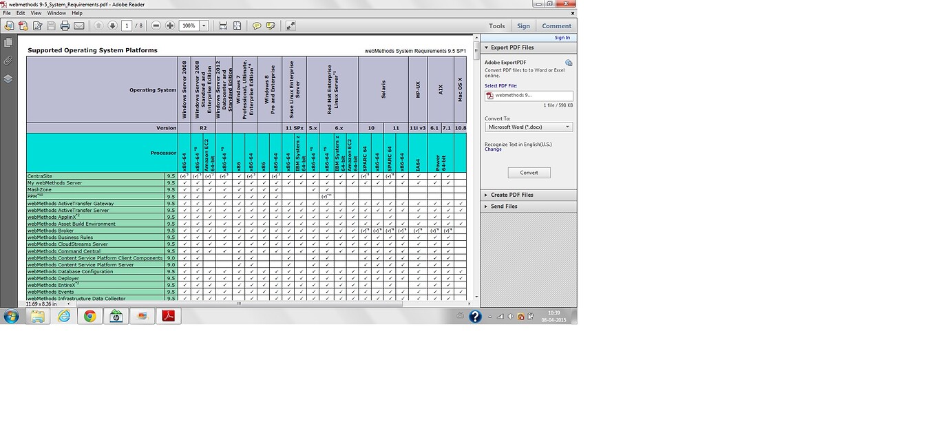Click the webMethods Deployer row label

tap(53, 278)
